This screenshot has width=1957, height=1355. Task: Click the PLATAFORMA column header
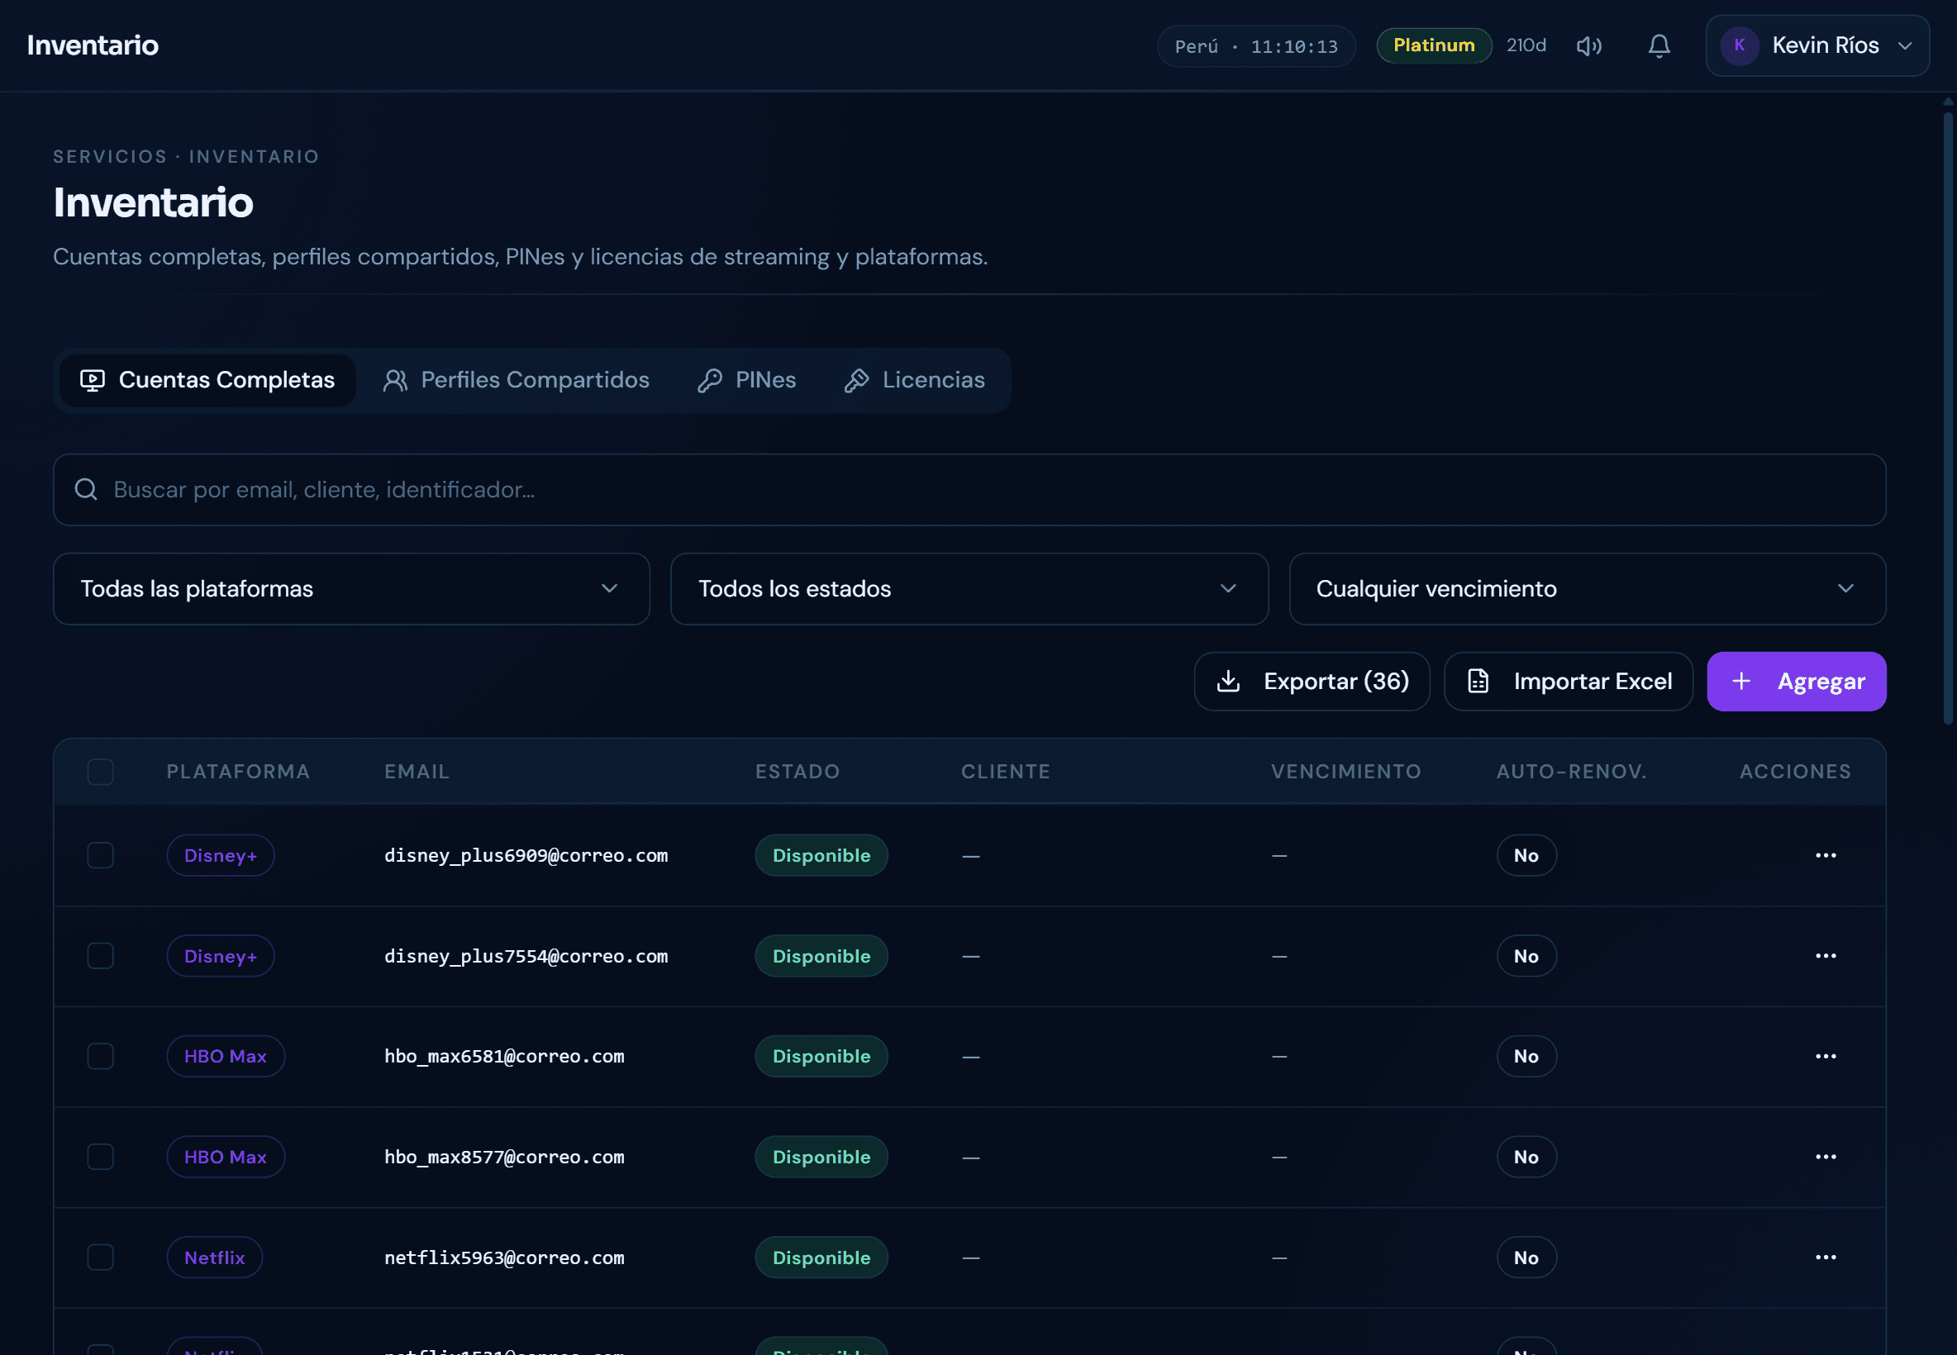(x=239, y=772)
